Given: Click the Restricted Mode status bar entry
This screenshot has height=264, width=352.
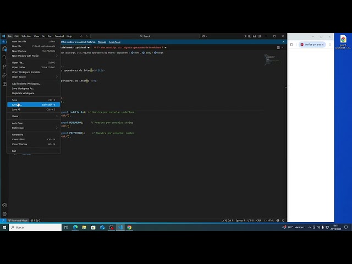Looking at the screenshot, I should click(18, 221).
